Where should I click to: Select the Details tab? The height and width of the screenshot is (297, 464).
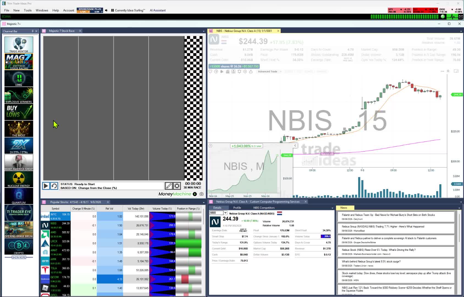[x=217, y=208]
